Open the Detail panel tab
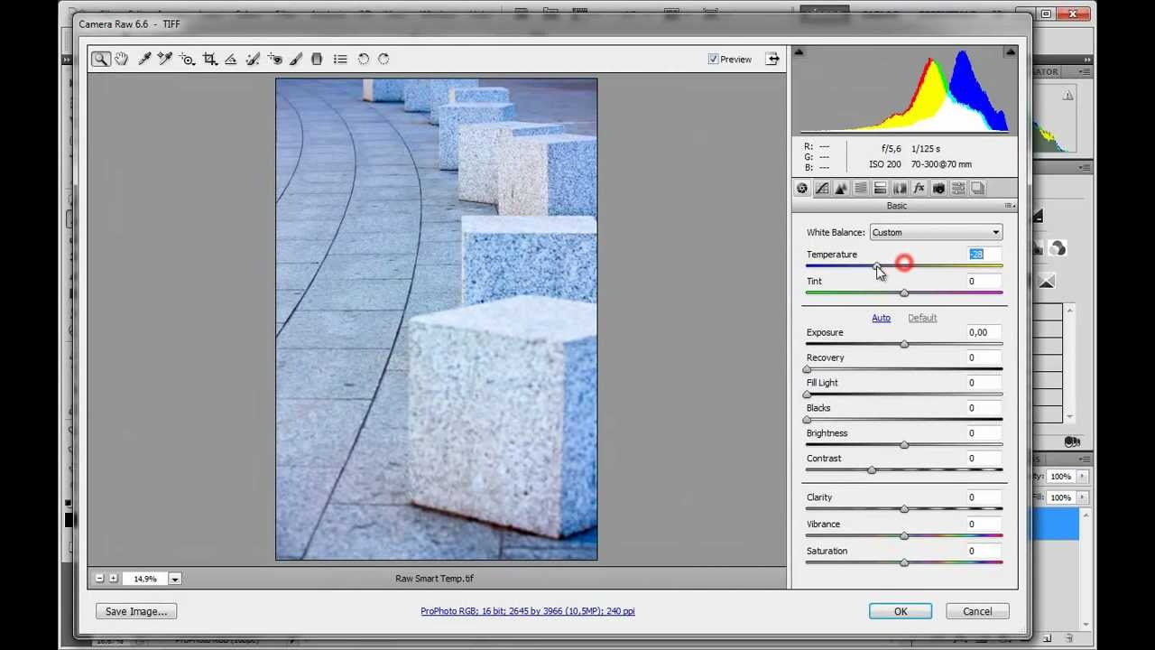The height and width of the screenshot is (650, 1155). 841,188
